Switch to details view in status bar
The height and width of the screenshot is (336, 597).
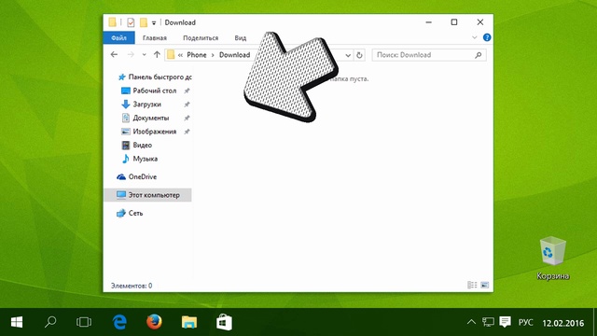(x=472, y=285)
